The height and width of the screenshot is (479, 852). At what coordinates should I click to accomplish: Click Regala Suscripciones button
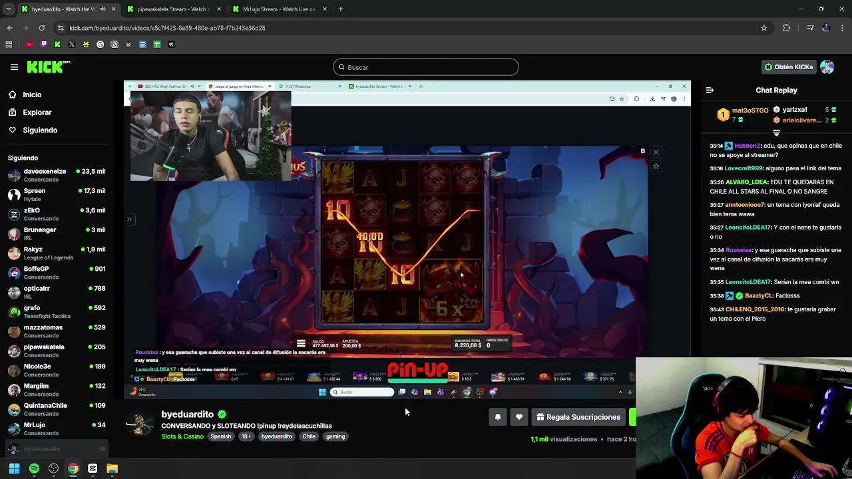[578, 417]
